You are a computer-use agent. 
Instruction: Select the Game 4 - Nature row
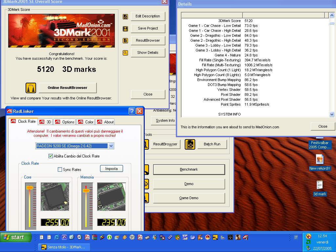255,55
